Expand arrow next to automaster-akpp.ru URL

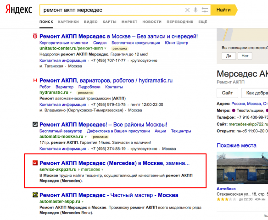(x=83, y=202)
